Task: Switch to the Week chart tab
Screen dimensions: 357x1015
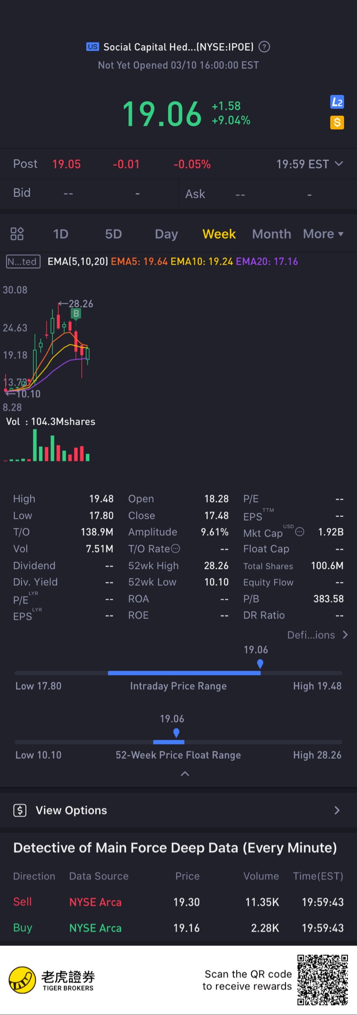Action: 219,234
